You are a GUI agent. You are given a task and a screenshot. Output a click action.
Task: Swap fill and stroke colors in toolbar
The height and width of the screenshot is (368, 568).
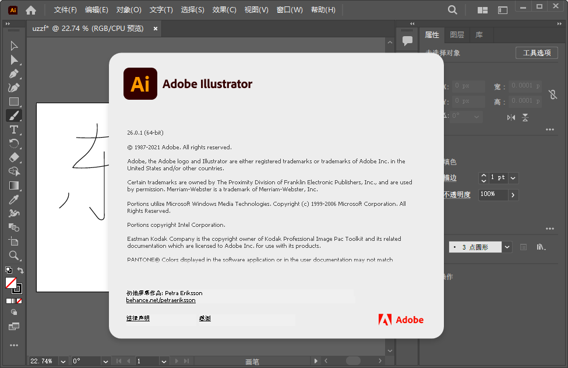point(19,270)
